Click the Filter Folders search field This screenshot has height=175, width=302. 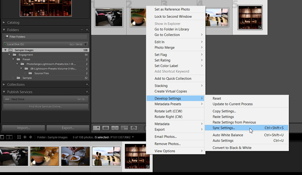pyautogui.click(x=45, y=37)
